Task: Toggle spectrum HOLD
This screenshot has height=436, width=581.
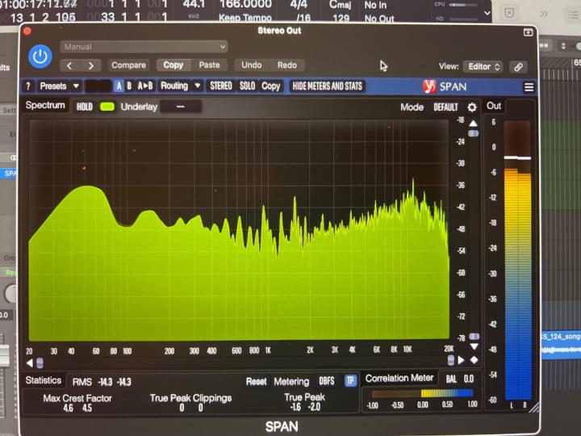Action: click(x=85, y=107)
